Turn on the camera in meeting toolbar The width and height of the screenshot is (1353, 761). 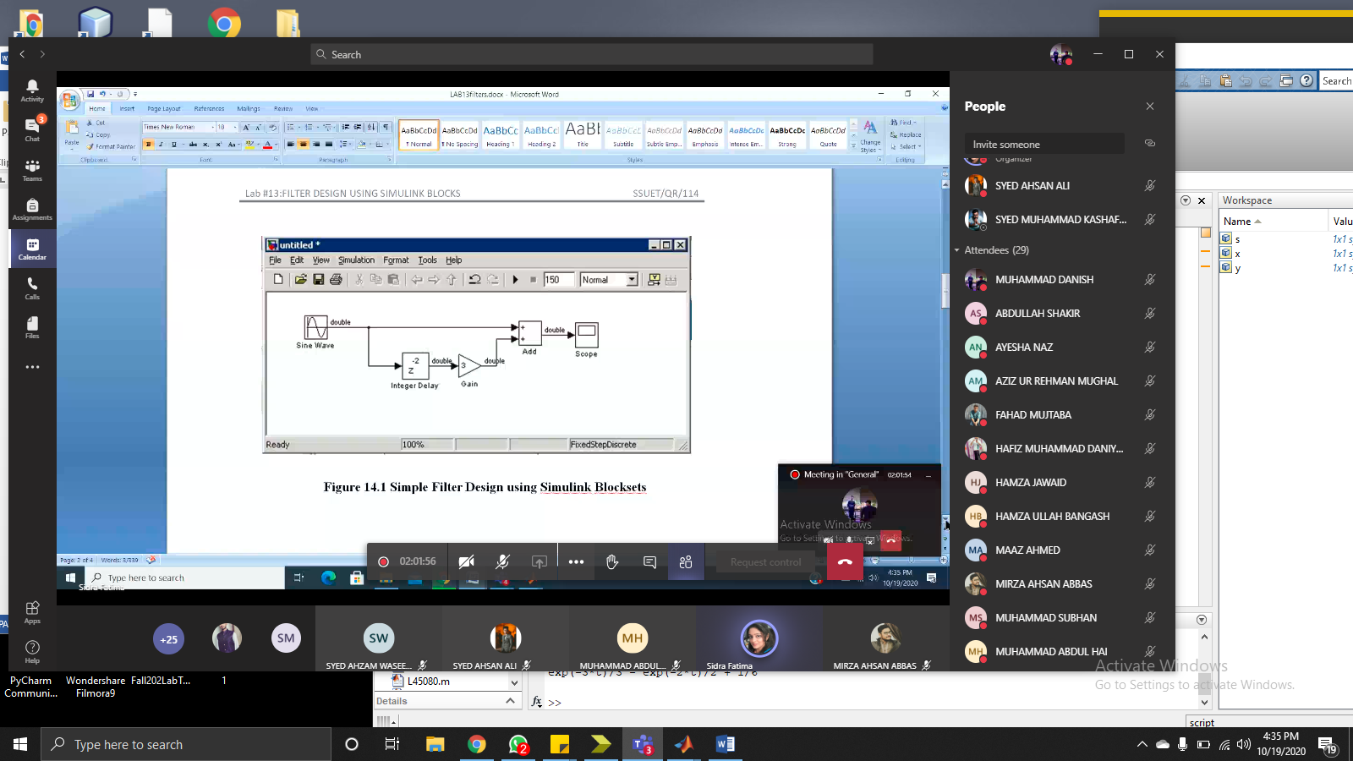click(x=466, y=562)
